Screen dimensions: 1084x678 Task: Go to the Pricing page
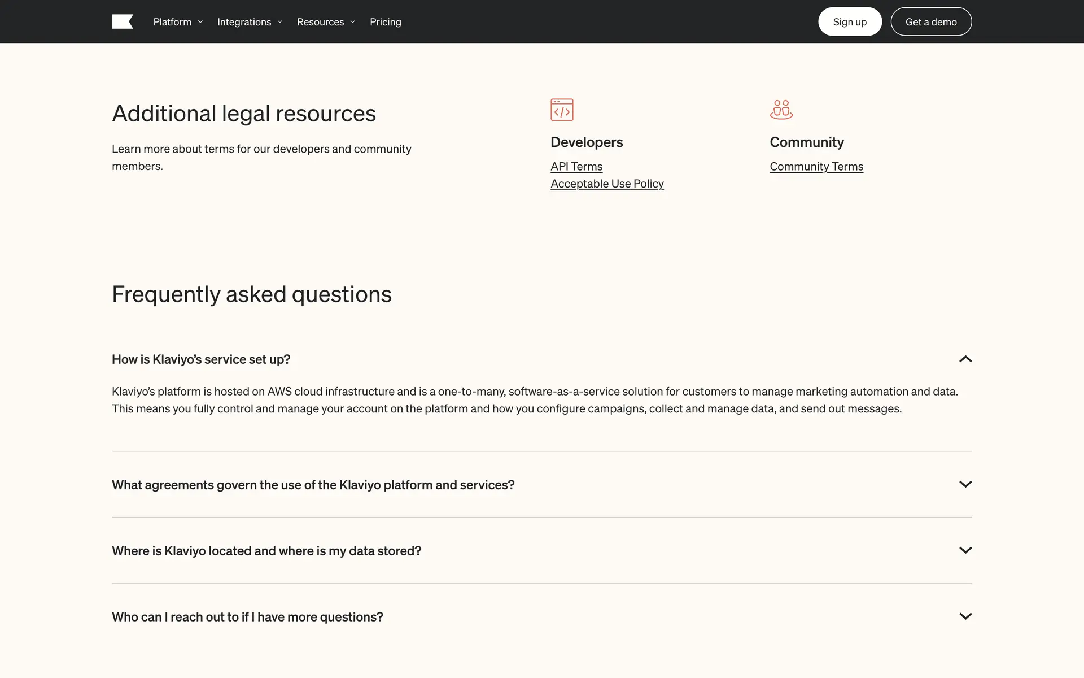point(386,22)
